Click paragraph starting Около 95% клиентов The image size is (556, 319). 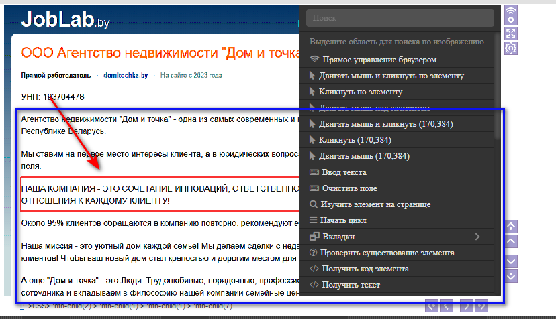(x=160, y=223)
